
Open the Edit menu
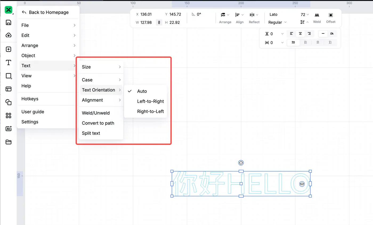48,35
